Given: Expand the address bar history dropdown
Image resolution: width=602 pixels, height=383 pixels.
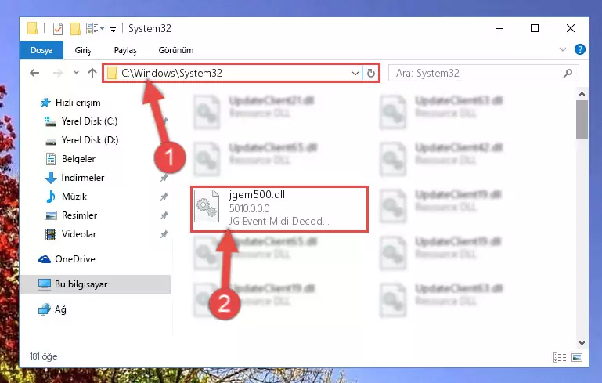Looking at the screenshot, I should coord(355,73).
